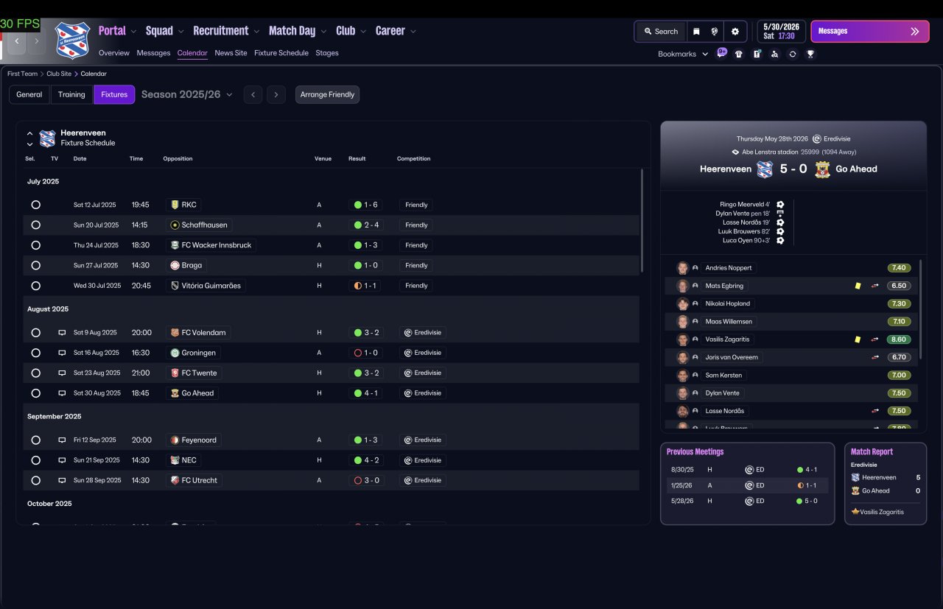Expand the Squad menu dropdown
Viewport: 943px width, 609px height.
[181, 32]
